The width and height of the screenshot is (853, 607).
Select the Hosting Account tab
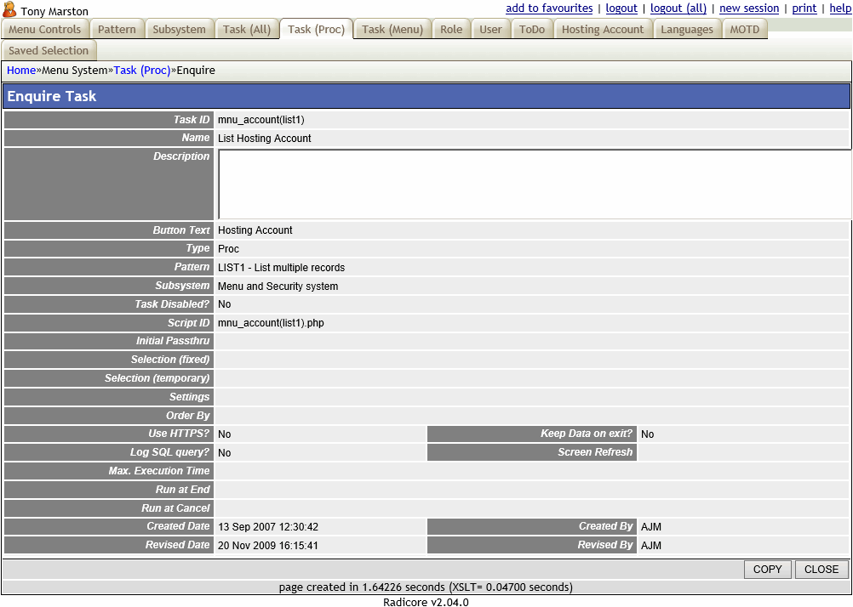603,29
